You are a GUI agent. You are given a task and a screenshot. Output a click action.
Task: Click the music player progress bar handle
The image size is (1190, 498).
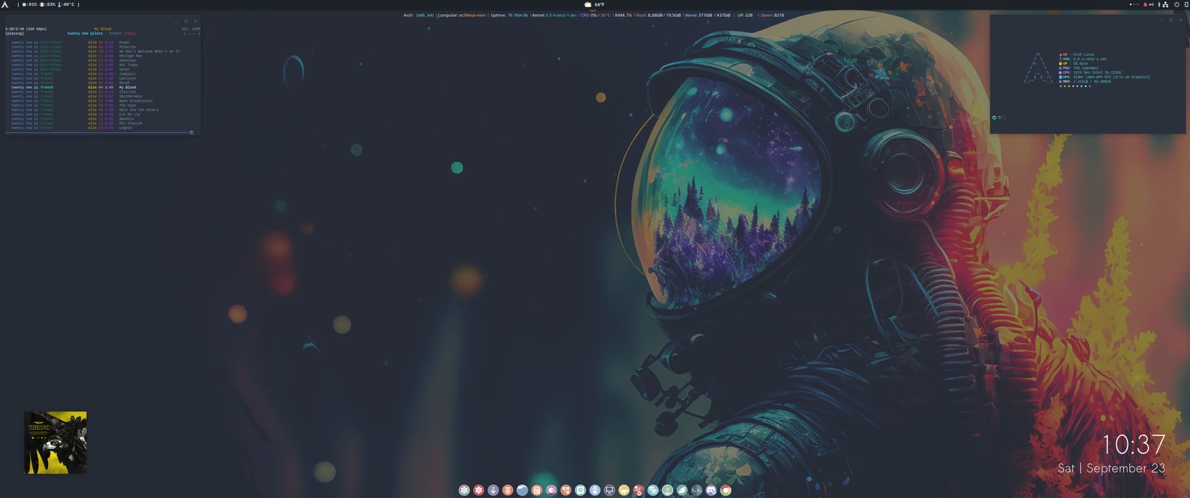[192, 133]
